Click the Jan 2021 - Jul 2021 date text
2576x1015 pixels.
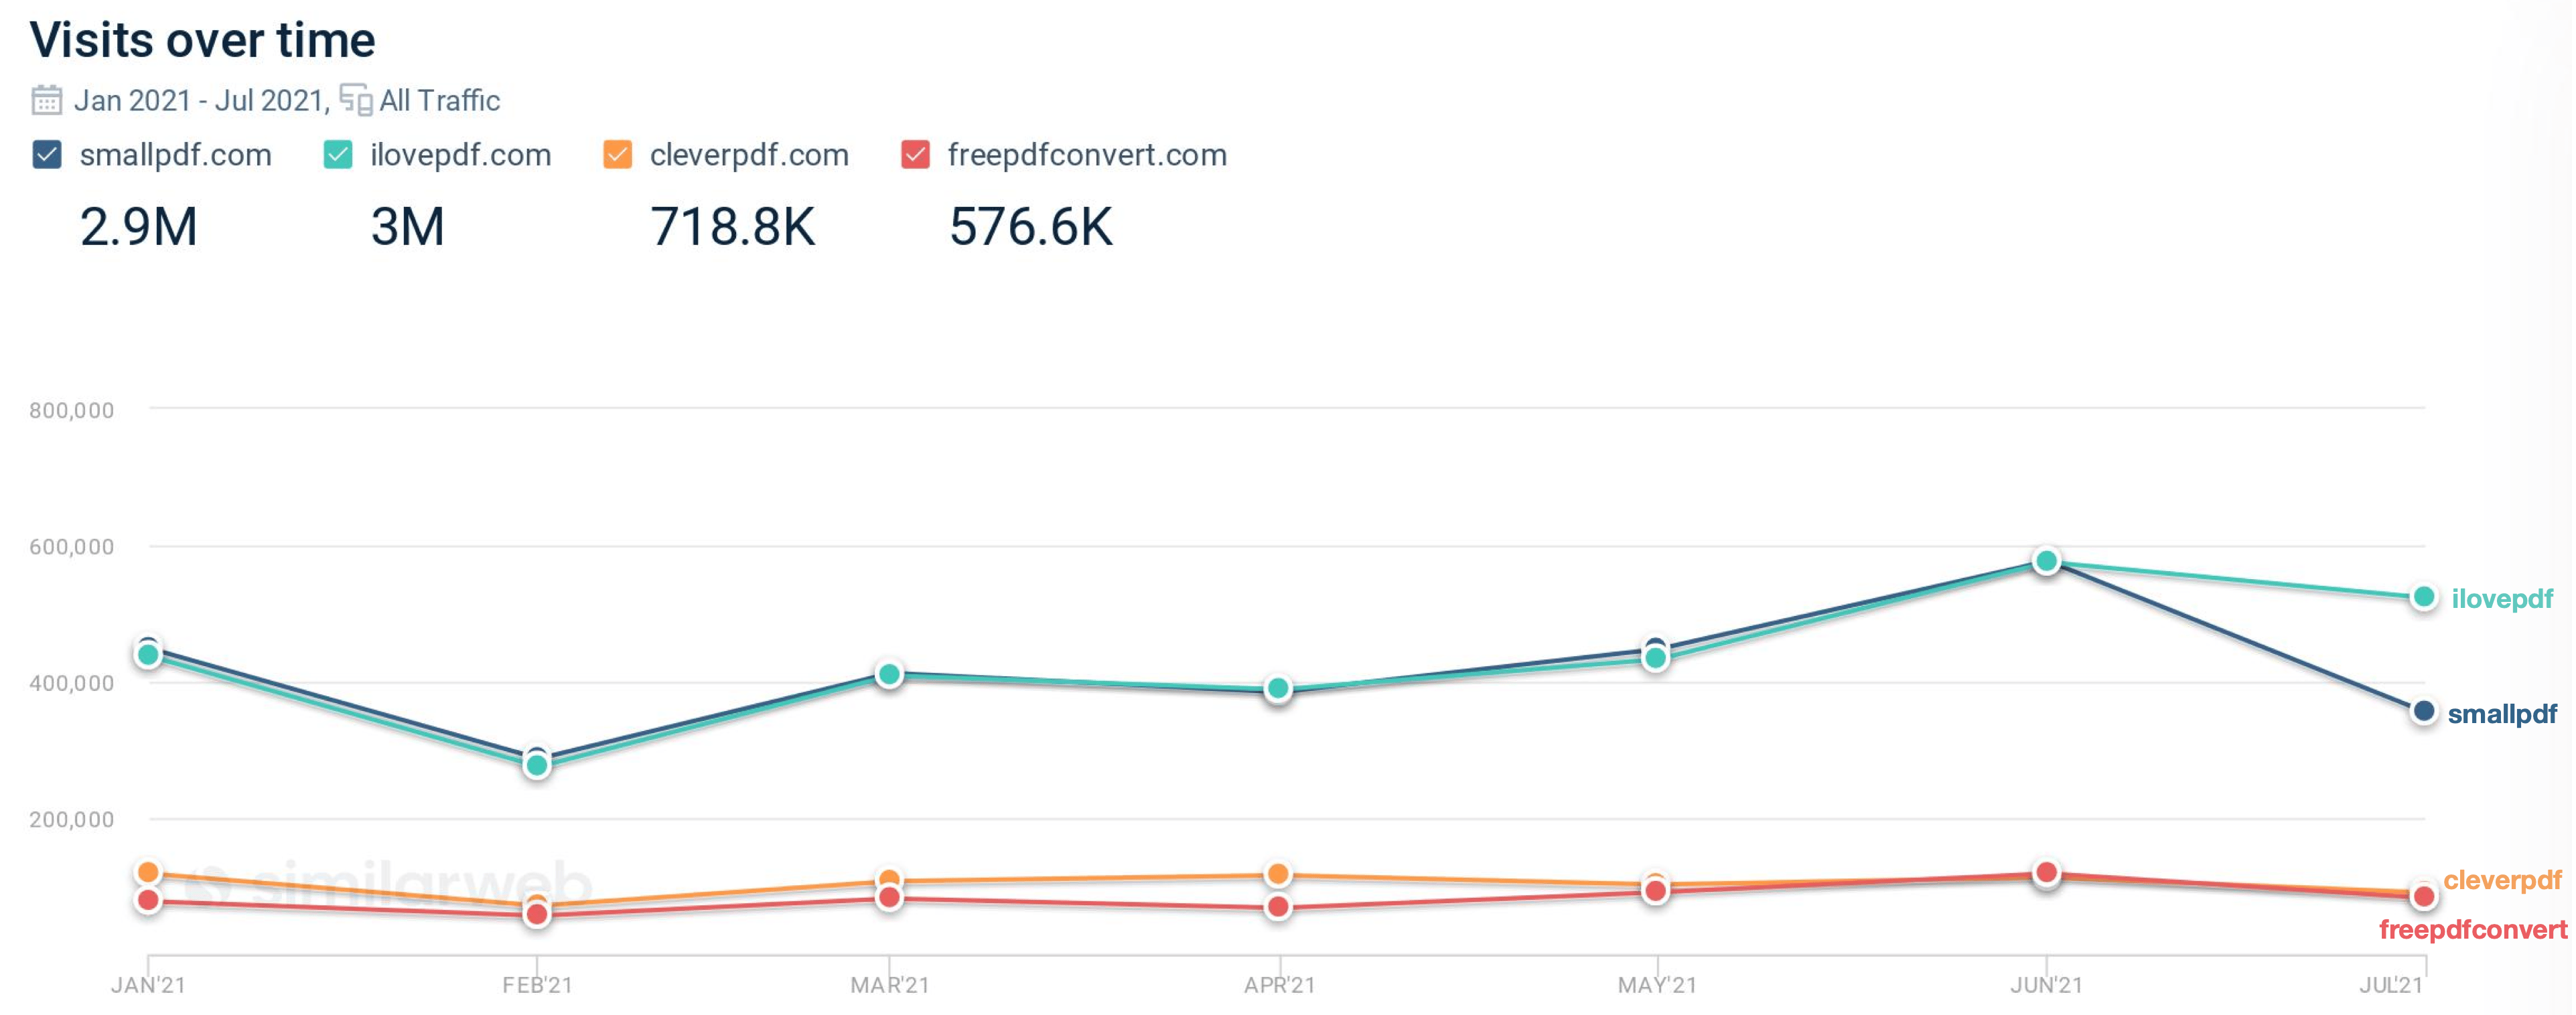tap(200, 101)
